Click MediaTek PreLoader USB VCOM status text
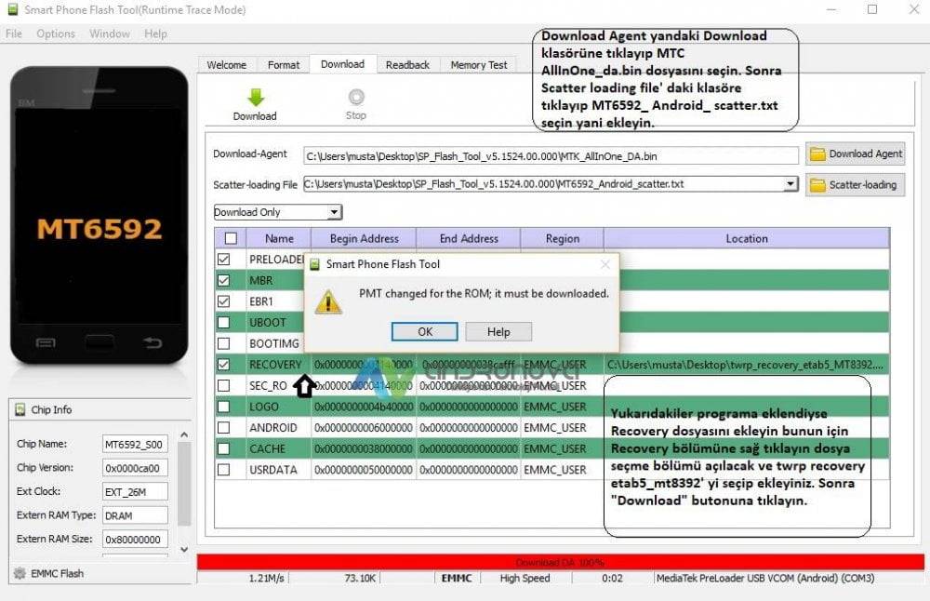Screen dimensions: 930x601 (x=765, y=578)
